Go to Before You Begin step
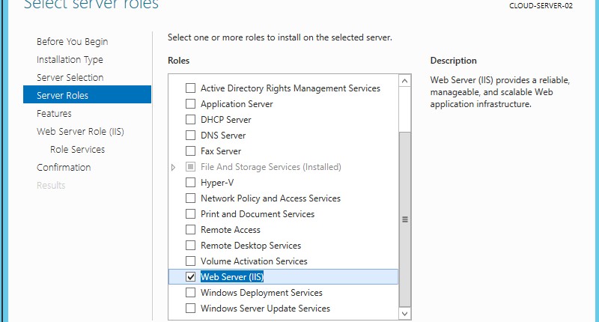The image size is (599, 322). click(x=72, y=42)
